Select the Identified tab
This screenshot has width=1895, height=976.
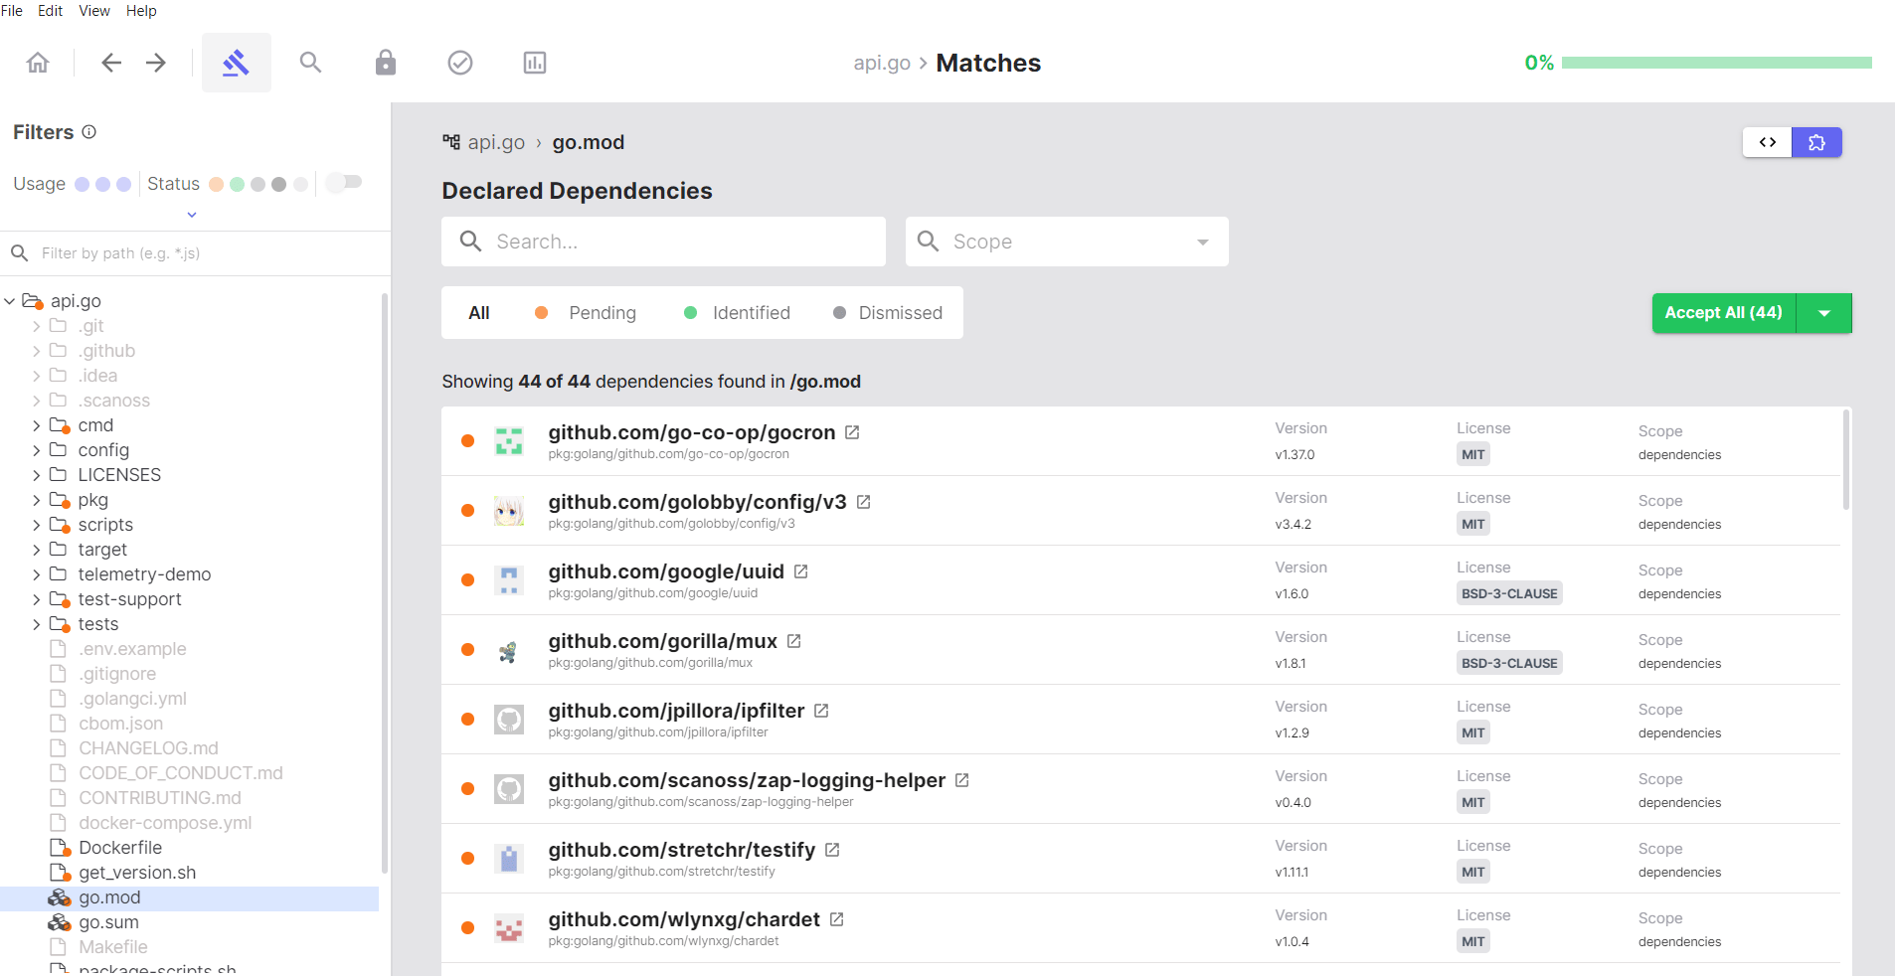point(738,313)
